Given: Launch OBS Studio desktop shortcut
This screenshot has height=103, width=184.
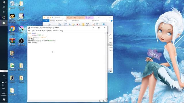Looking at the screenshot, I should [21, 42].
